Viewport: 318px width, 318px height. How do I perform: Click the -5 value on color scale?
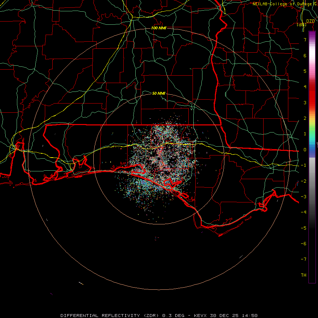(x=304, y=228)
